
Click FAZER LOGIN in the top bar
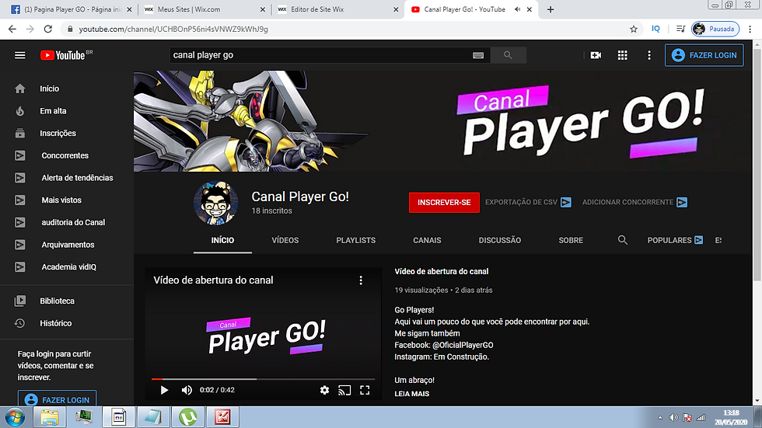[704, 55]
